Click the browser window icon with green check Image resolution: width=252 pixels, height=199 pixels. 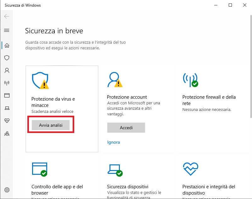(x=40, y=169)
